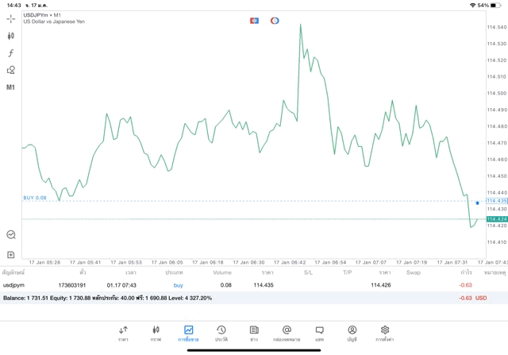The width and height of the screenshot is (508, 355).
Task: Click the 0.08 volume cell
Action: 225,285
